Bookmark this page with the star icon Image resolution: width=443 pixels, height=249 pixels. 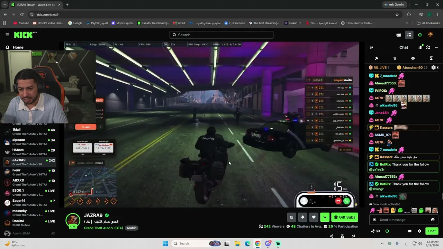click(397, 15)
